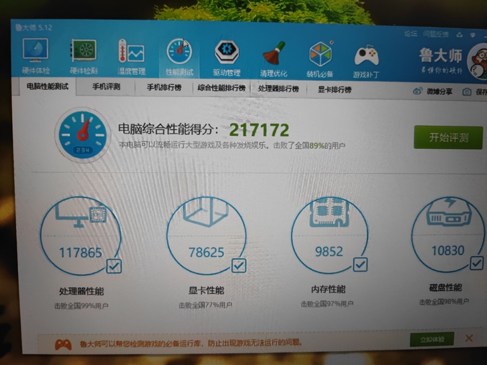Click the Weibo logo icon

[x=417, y=91]
